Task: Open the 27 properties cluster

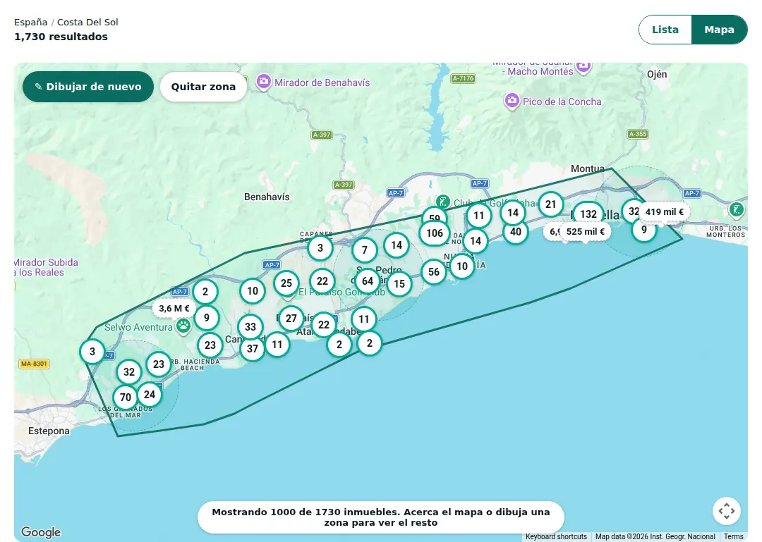Action: (291, 319)
